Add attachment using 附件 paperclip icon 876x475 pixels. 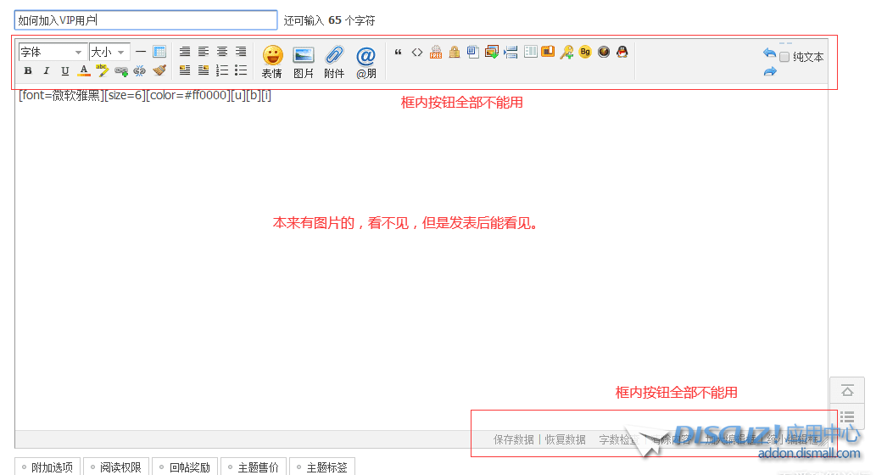coord(334,62)
